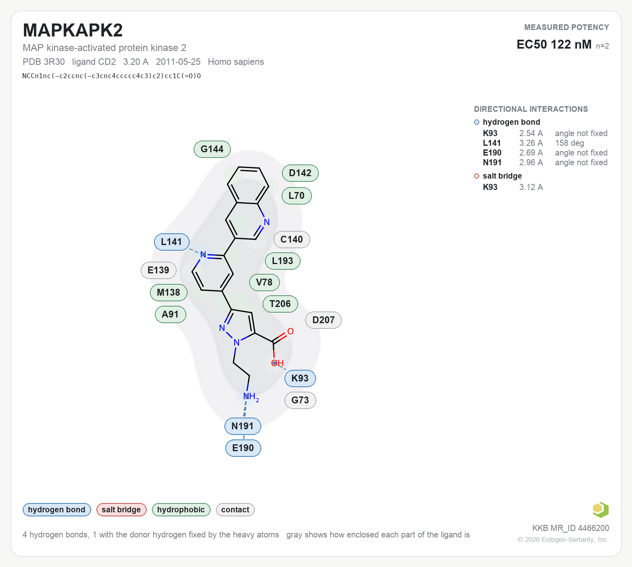Click the contact legend pill
The image size is (632, 567).
pyautogui.click(x=235, y=509)
